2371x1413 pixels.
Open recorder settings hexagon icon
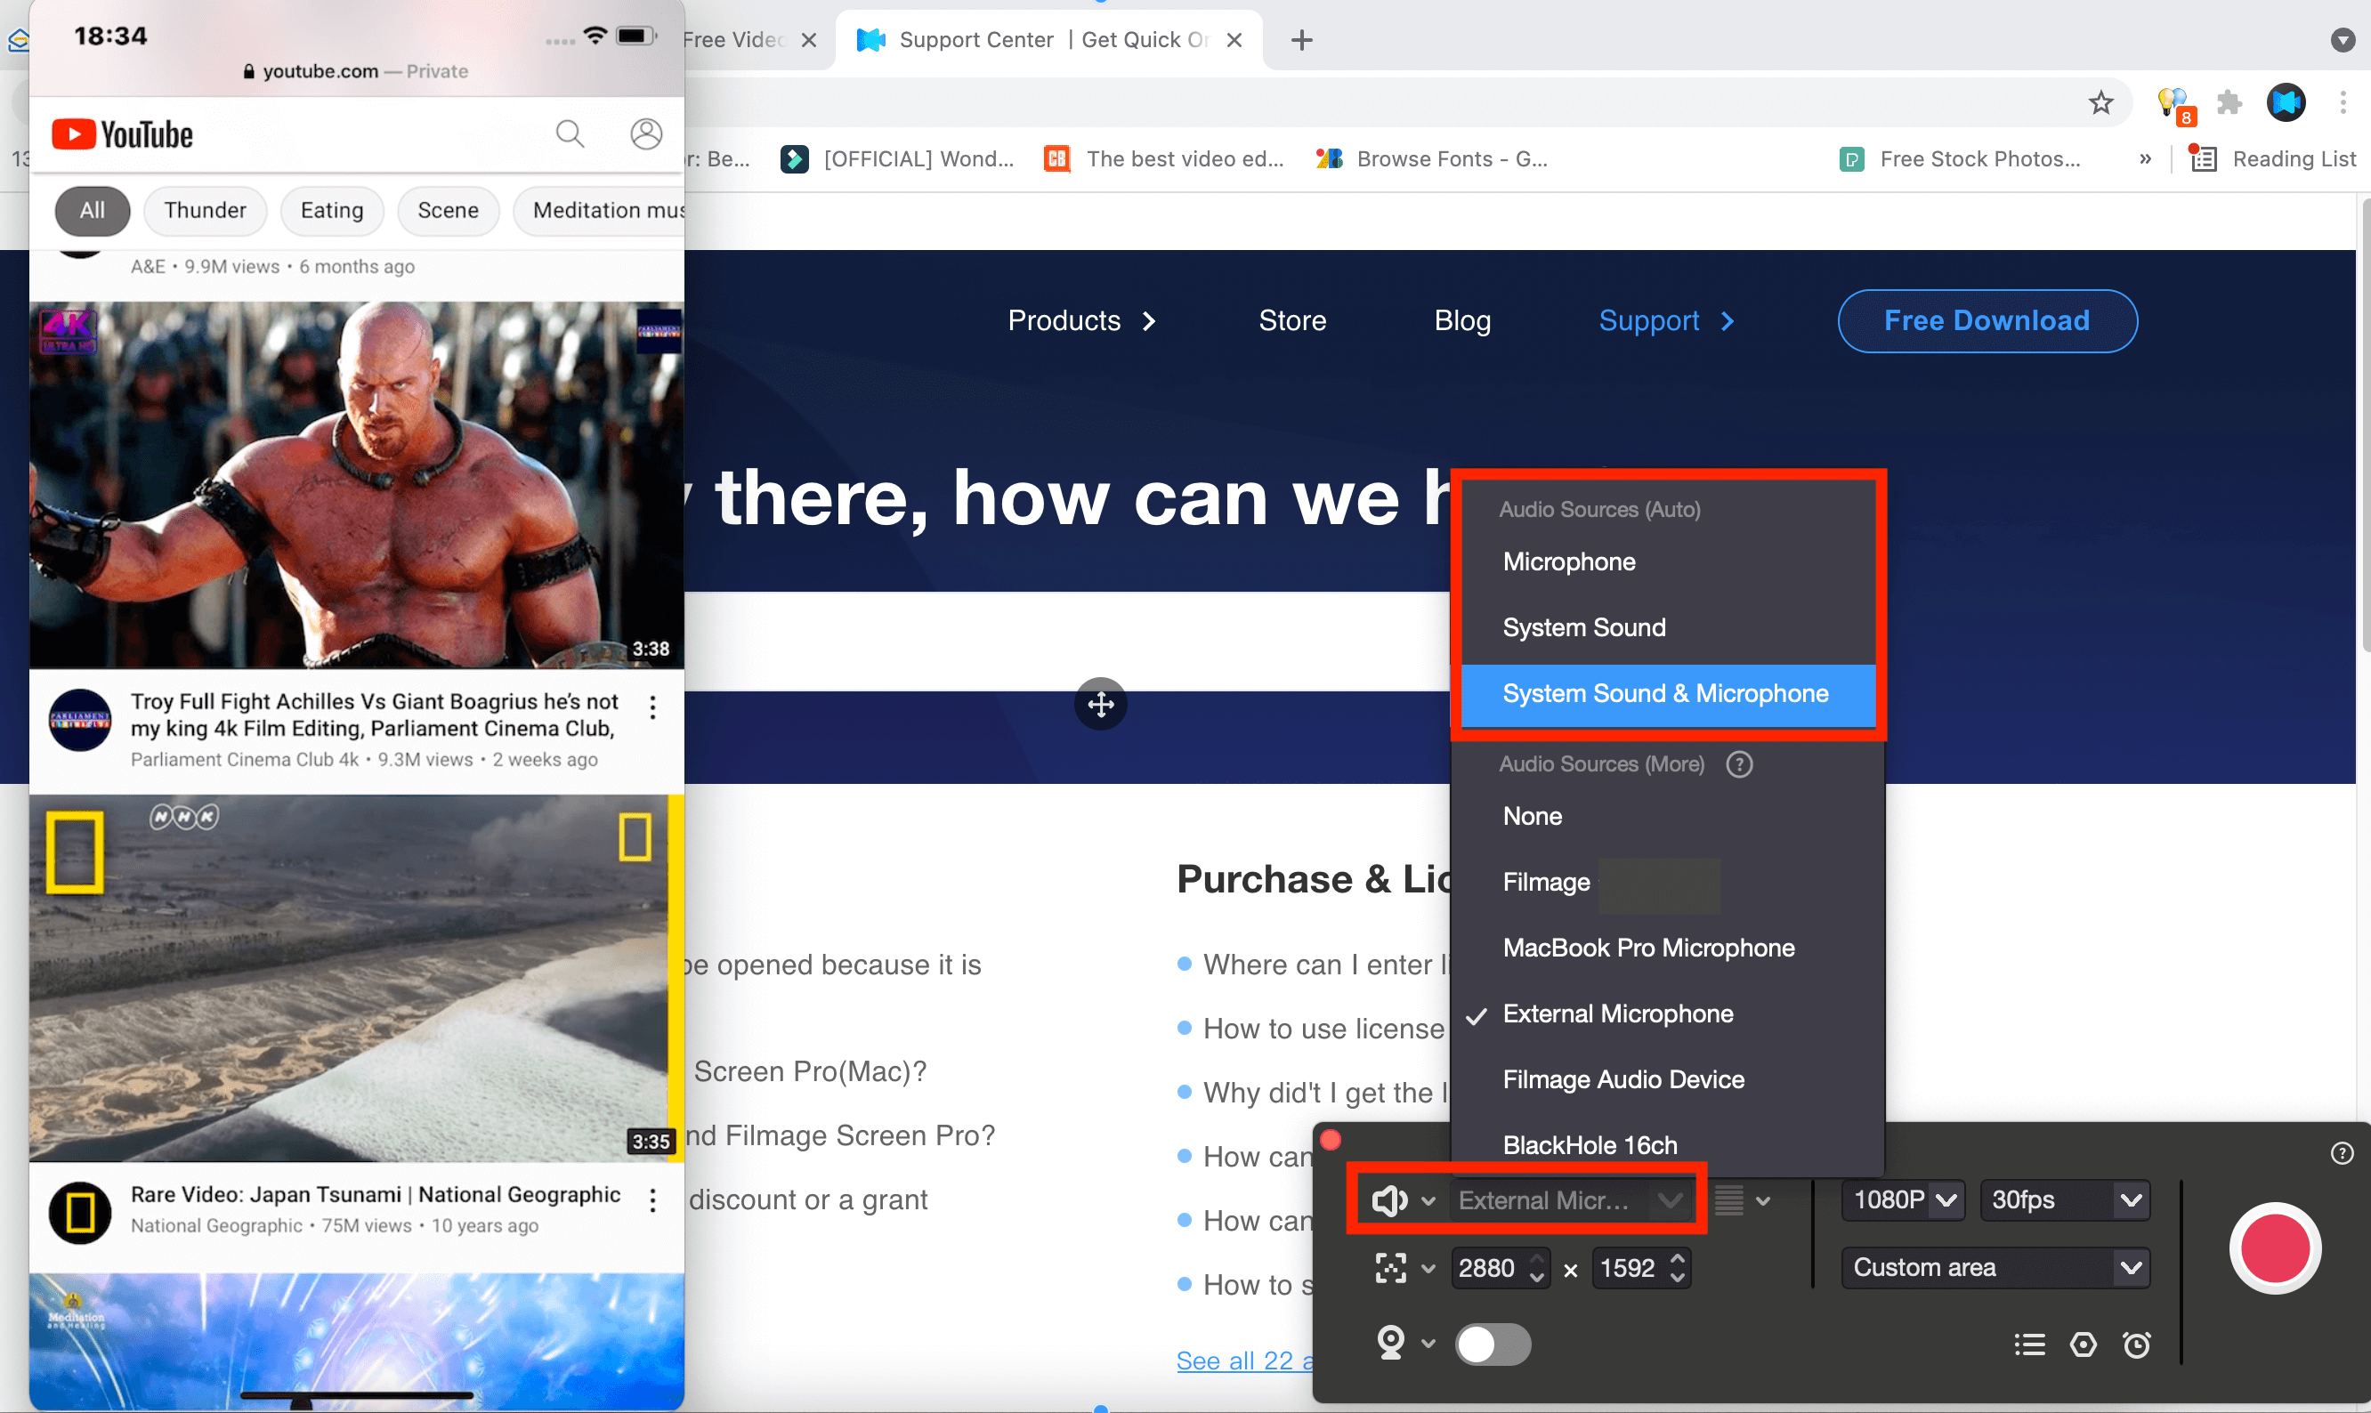pos(2083,1344)
